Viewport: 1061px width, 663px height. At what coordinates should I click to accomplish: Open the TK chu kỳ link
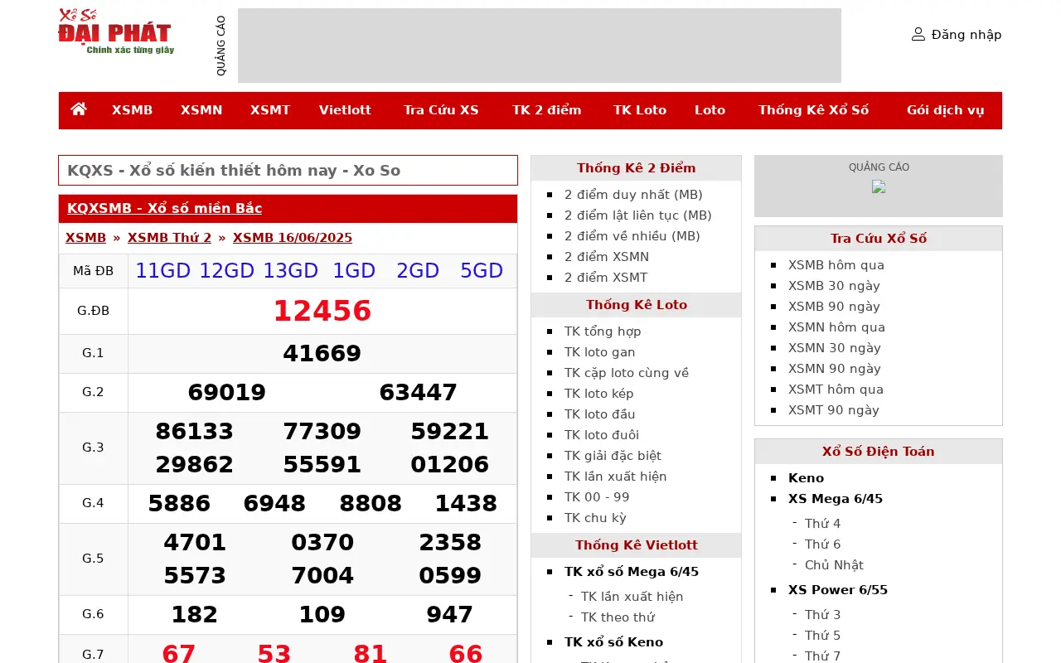[595, 518]
